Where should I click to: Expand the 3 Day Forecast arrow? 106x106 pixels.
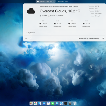(104, 33)
